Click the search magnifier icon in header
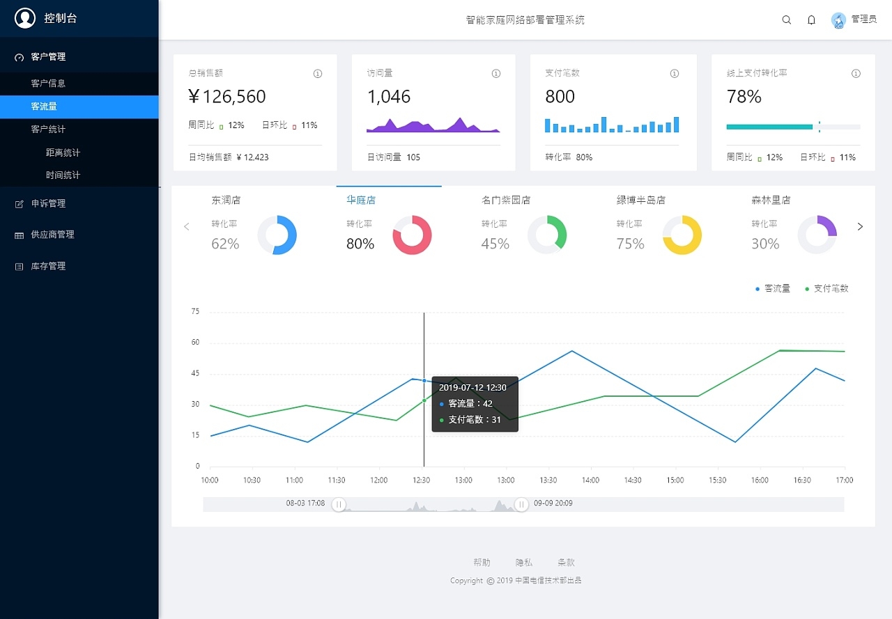 (x=787, y=20)
